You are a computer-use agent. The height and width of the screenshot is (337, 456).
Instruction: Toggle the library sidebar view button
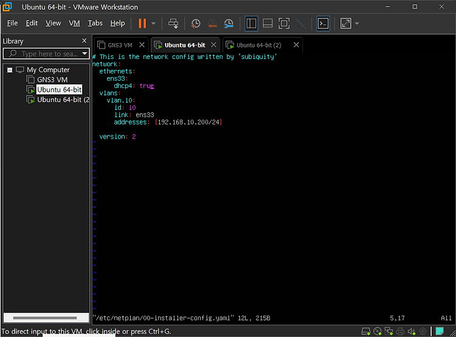(x=251, y=23)
